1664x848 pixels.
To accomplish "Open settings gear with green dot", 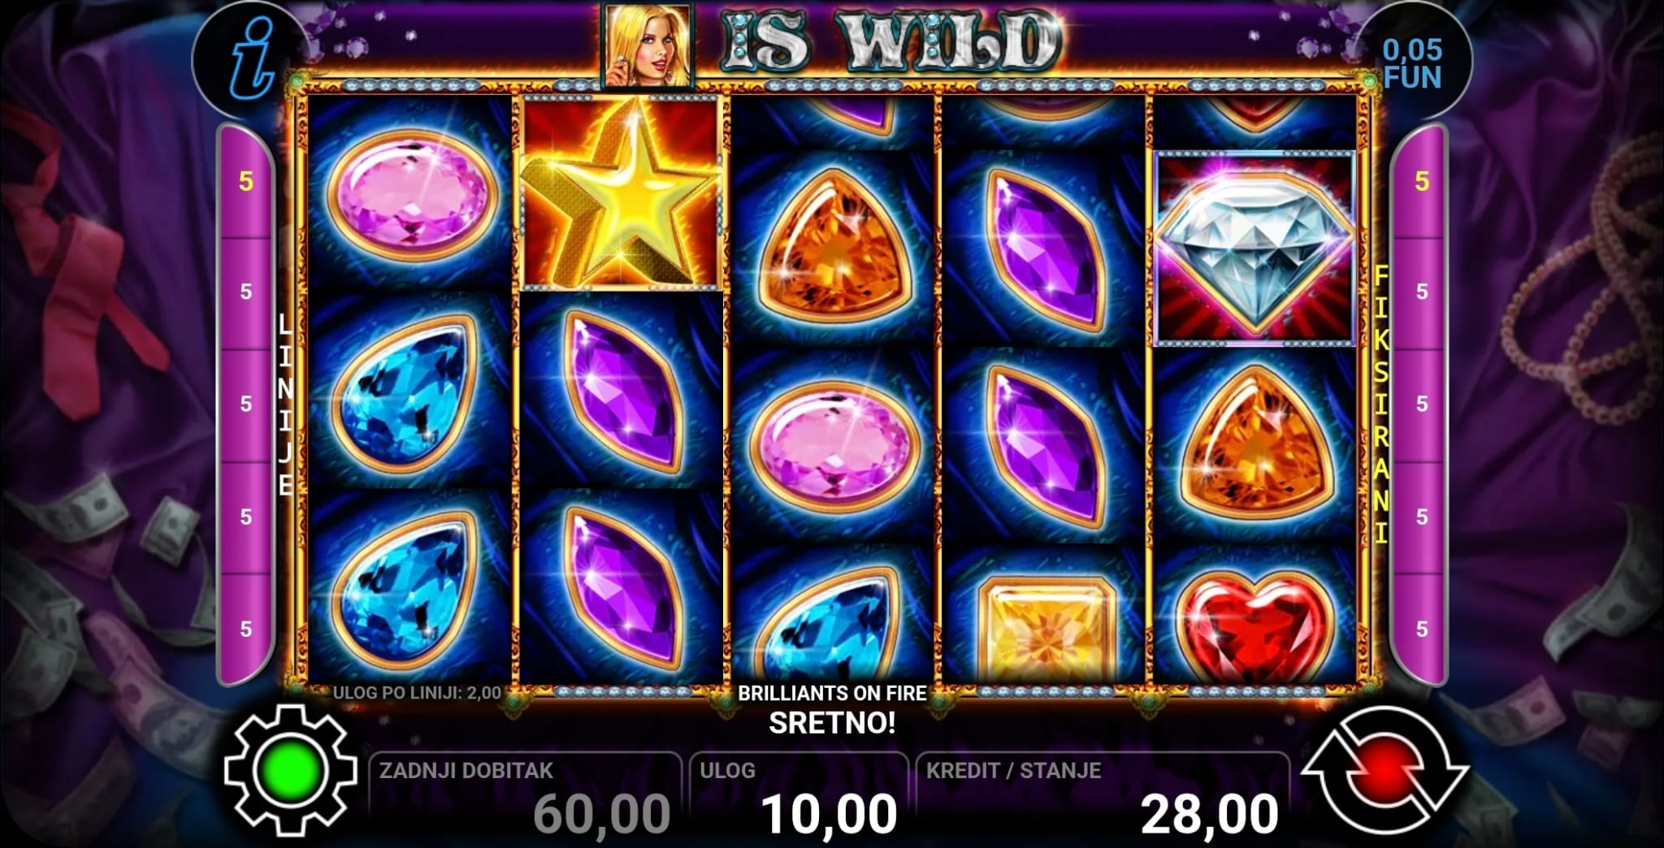I will point(290,770).
